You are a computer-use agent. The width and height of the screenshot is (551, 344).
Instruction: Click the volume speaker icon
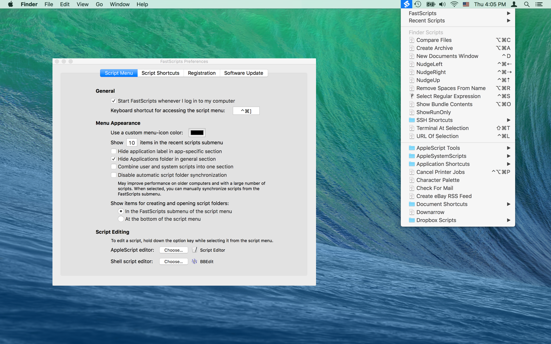click(442, 4)
